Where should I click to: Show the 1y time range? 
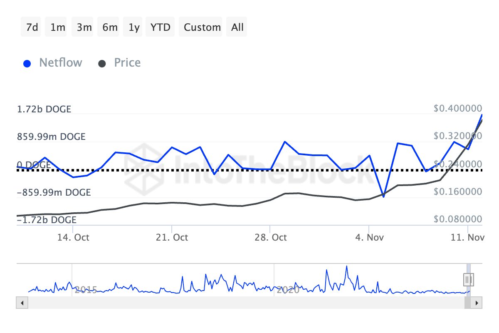[x=134, y=27]
